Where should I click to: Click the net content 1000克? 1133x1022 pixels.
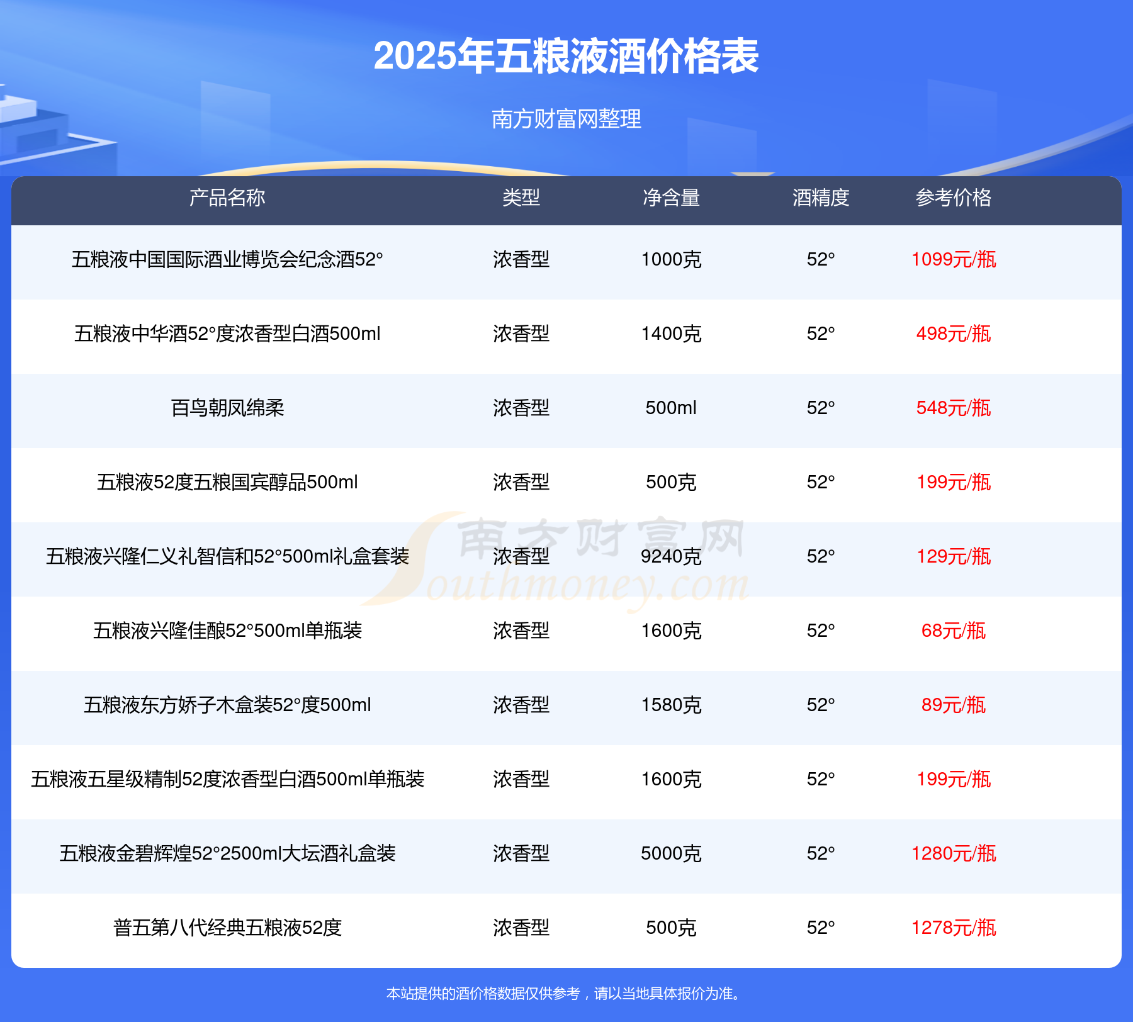click(x=671, y=259)
